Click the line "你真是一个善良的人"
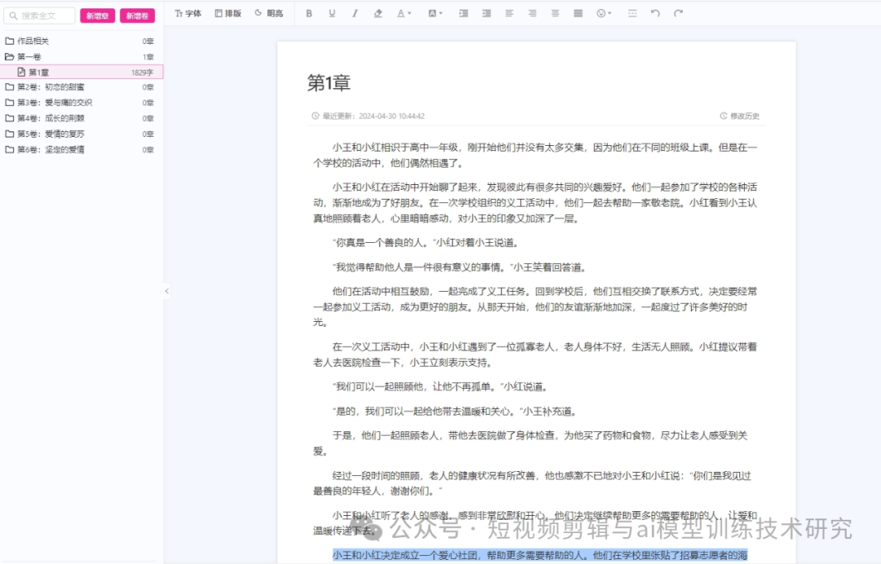 click(x=426, y=243)
